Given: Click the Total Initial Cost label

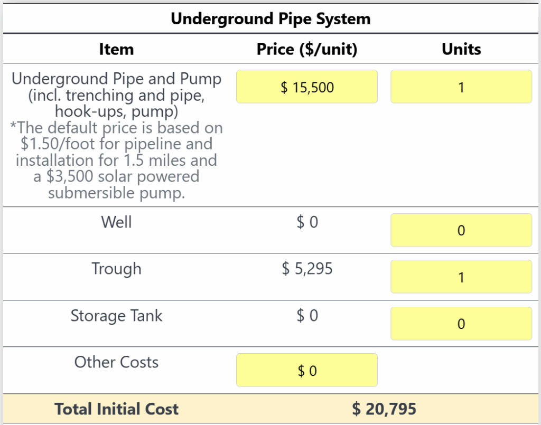Looking at the screenshot, I should click(116, 409).
